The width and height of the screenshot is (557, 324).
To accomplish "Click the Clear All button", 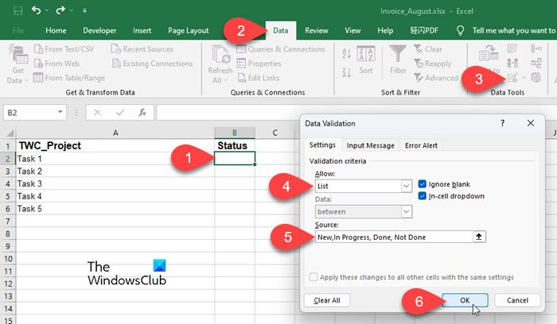I will [327, 300].
